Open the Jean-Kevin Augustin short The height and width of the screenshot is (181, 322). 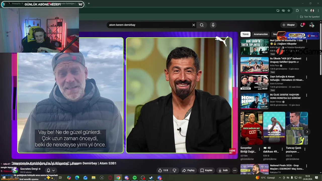coord(274,128)
